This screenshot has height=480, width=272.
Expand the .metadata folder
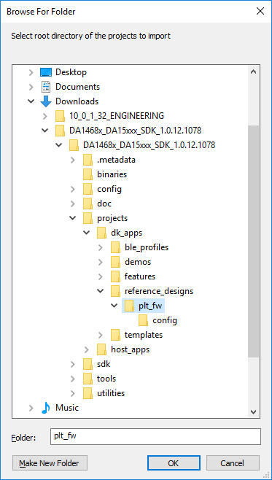pyautogui.click(x=72, y=160)
